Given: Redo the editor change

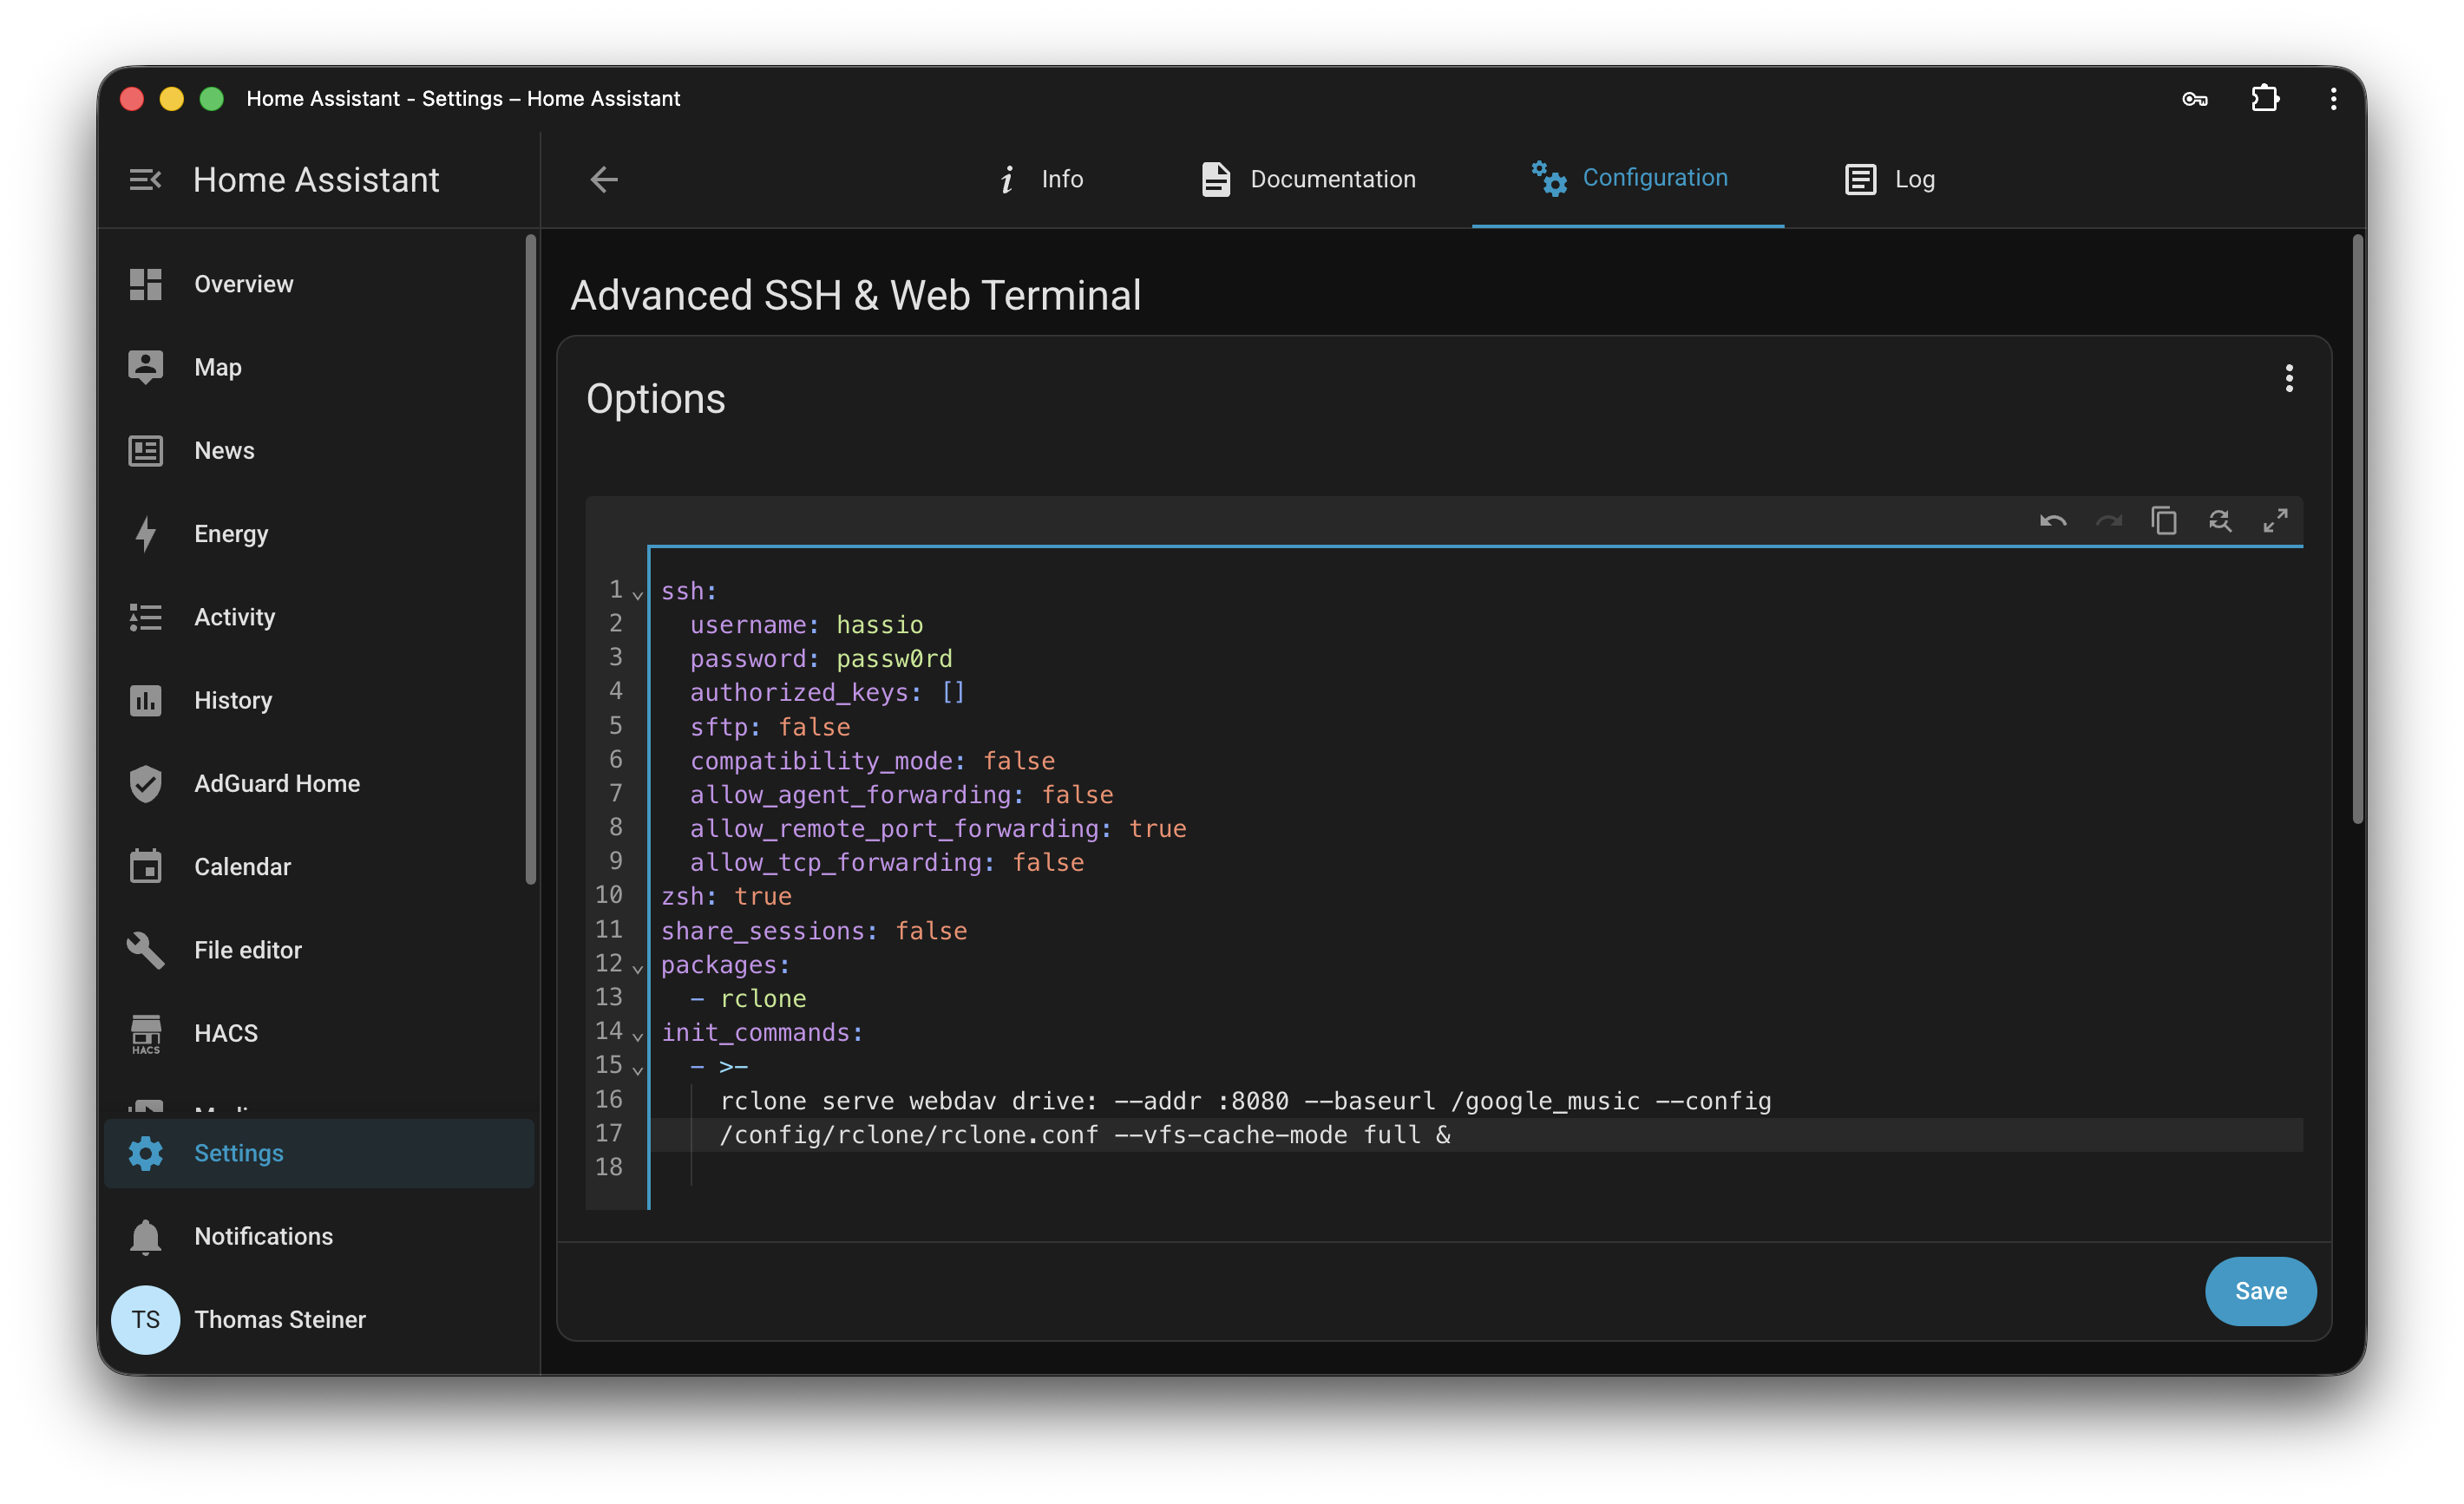Looking at the screenshot, I should click(x=2108, y=521).
